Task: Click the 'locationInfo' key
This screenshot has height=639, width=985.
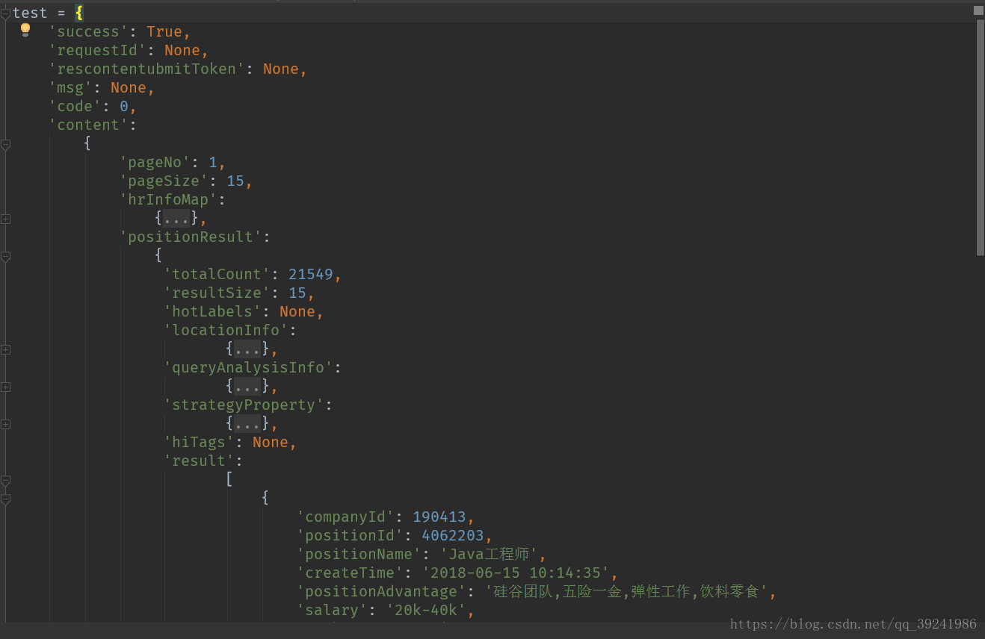Action: [x=226, y=330]
